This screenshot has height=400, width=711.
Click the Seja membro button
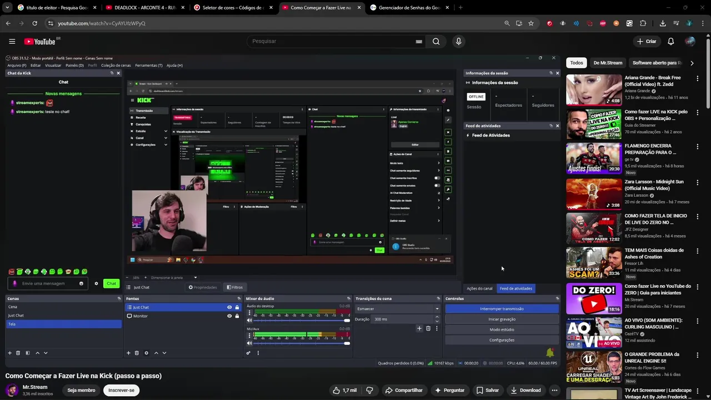(81, 390)
